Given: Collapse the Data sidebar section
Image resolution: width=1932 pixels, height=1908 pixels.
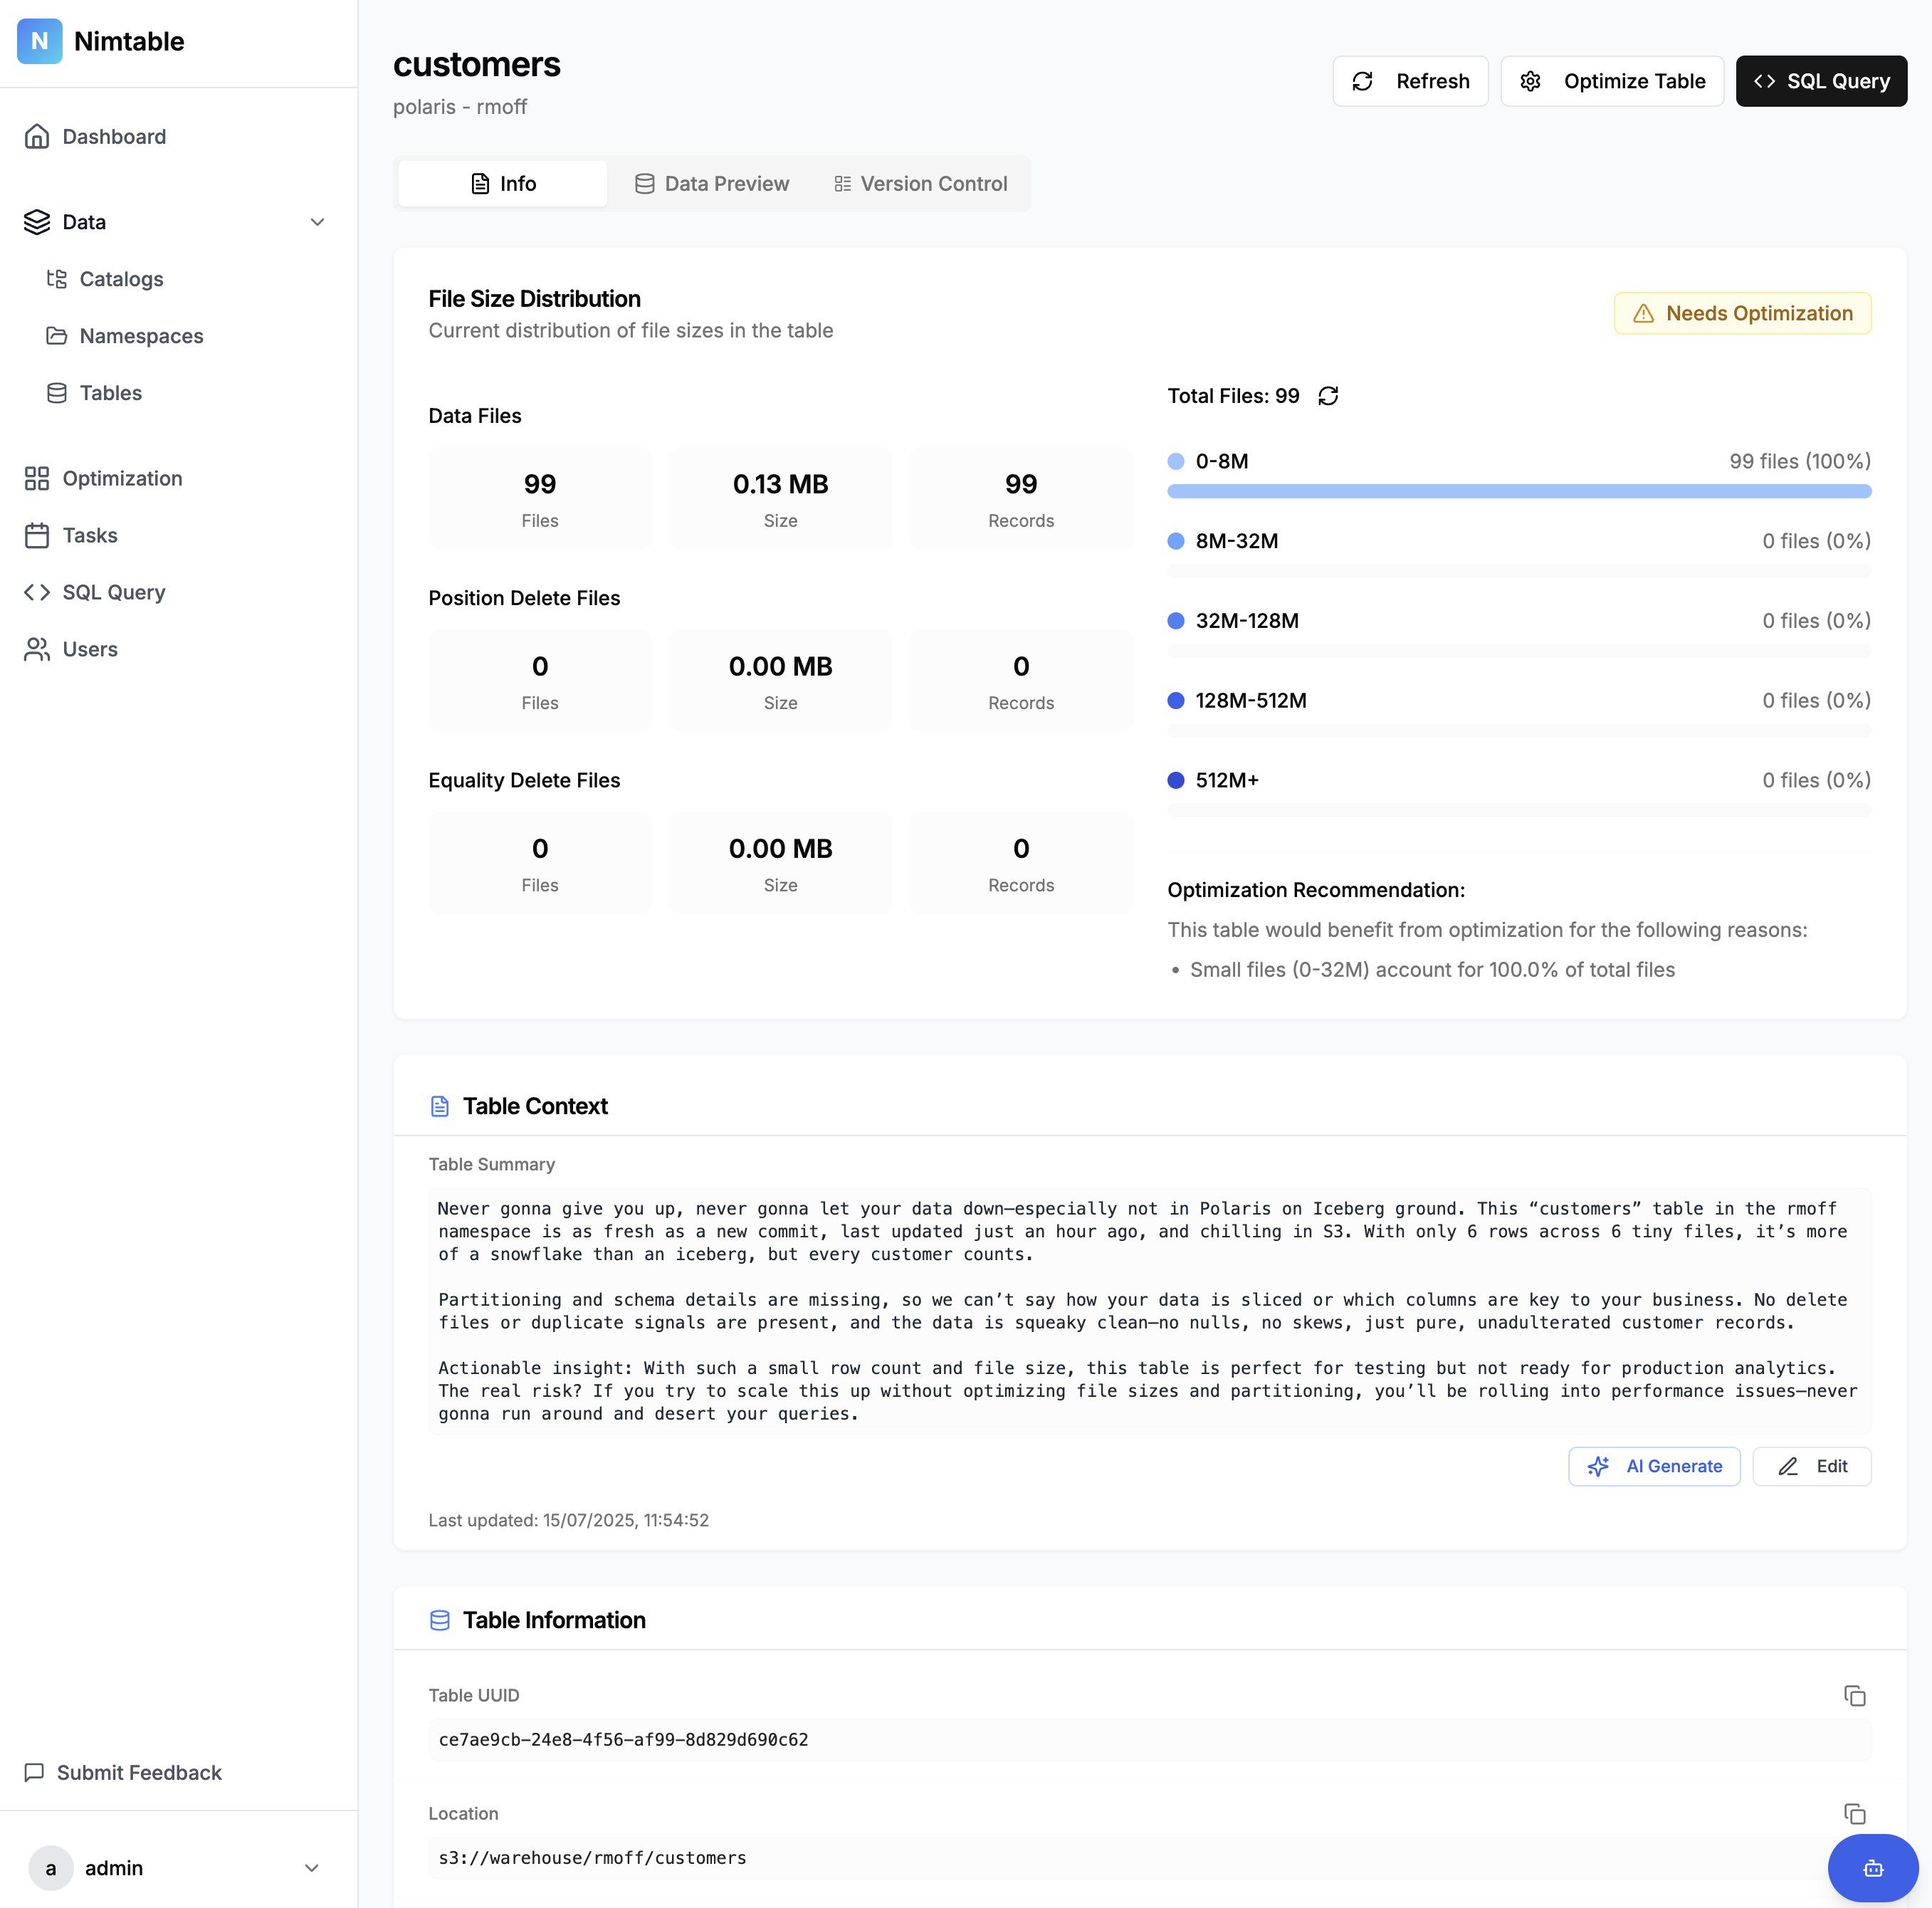Looking at the screenshot, I should tap(317, 222).
